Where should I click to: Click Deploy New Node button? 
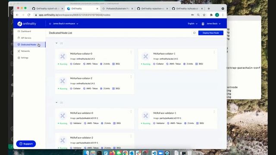click(211, 33)
